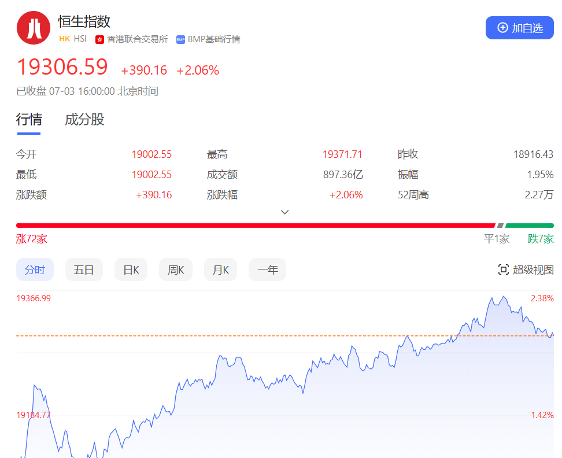Click the HSI ticker code label
This screenshot has height=458, width=562.
tap(80, 39)
